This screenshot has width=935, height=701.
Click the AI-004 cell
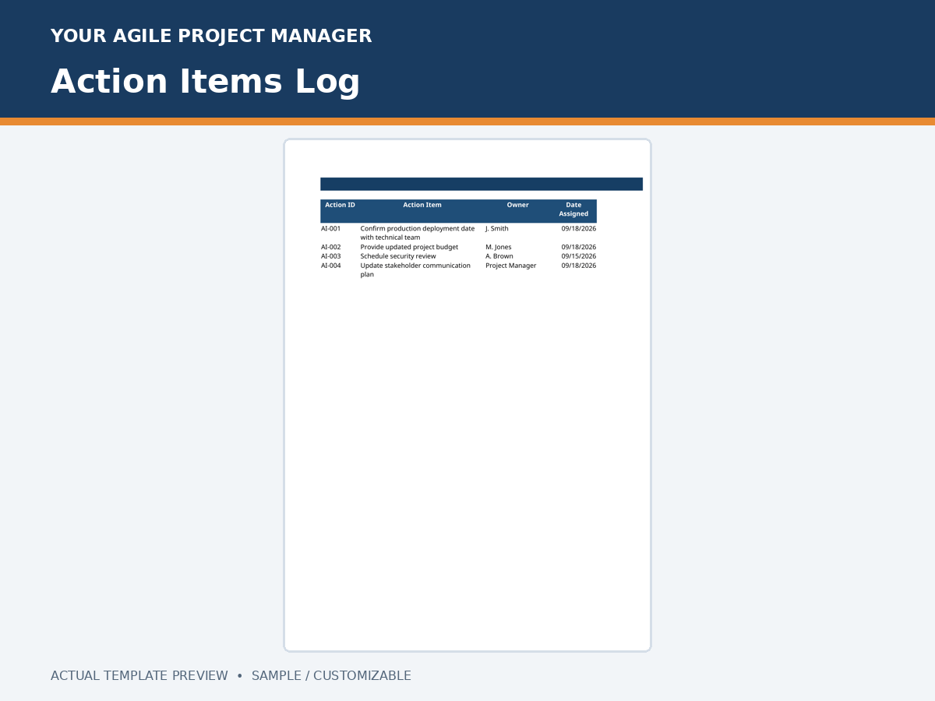coord(331,266)
